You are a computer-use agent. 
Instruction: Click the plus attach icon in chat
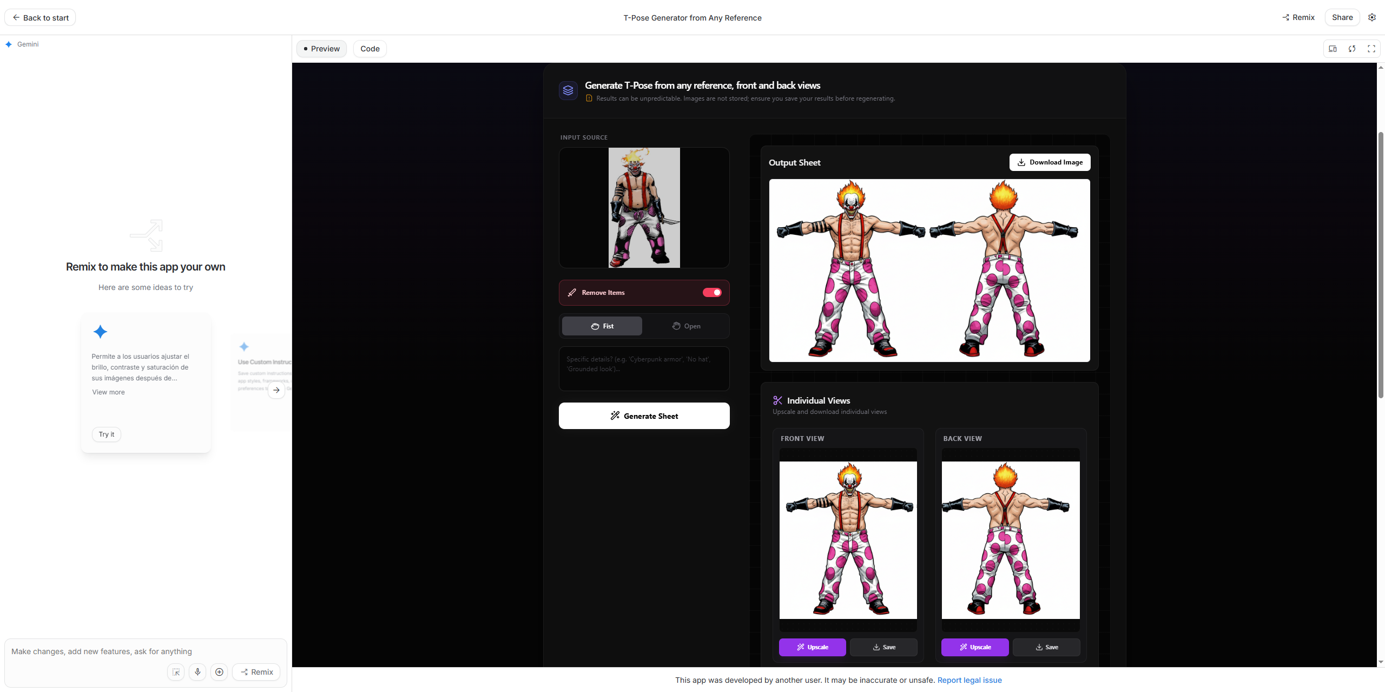pos(219,672)
